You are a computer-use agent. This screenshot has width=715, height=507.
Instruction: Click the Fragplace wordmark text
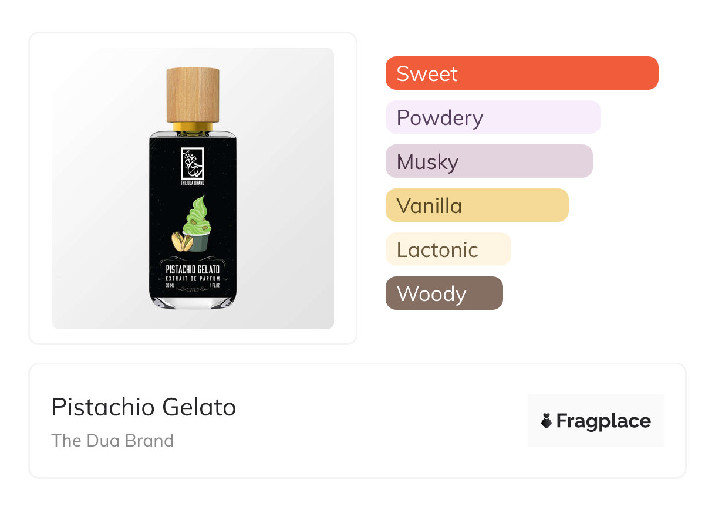603,421
